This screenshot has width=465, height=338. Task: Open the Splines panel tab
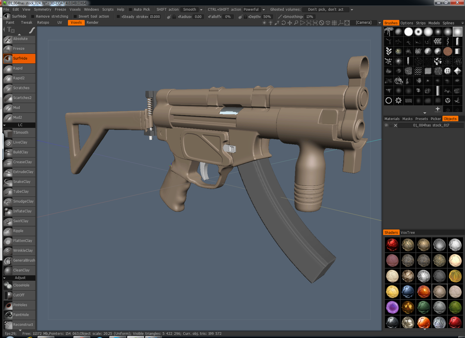(448, 23)
